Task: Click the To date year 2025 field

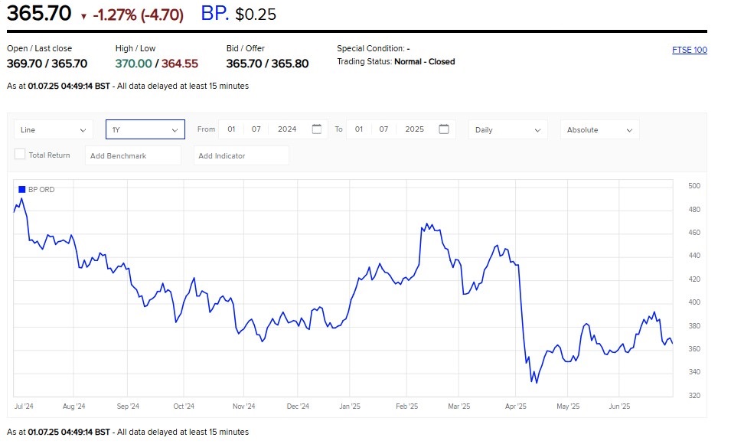Action: click(x=414, y=129)
